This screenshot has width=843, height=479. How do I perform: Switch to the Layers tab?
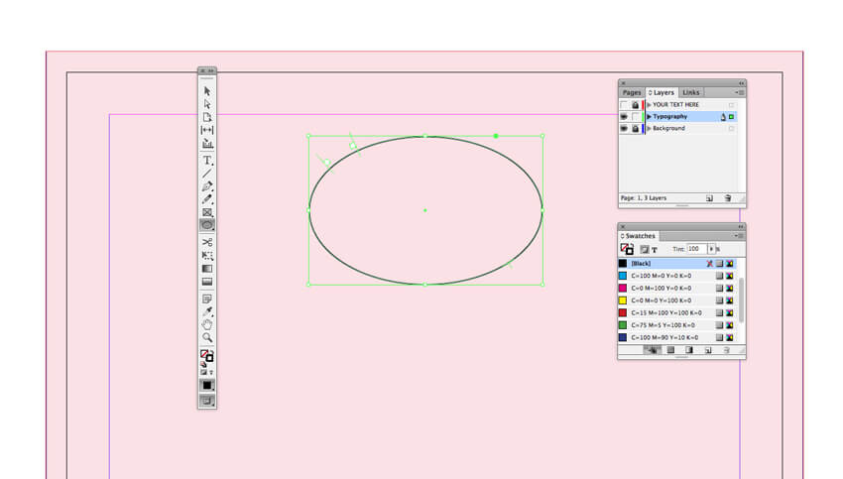[x=662, y=92]
